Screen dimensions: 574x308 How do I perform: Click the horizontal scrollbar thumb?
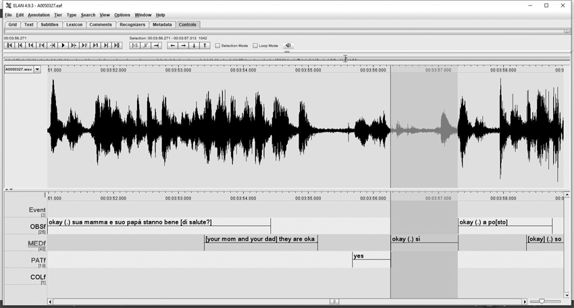pos(334,302)
